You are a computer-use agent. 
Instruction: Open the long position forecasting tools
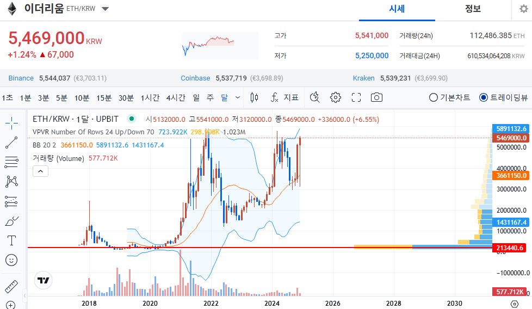pyautogui.click(x=11, y=201)
